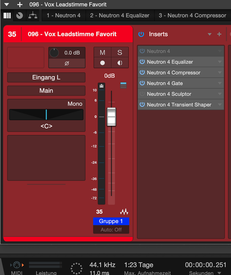Select the 'Neutron 4' insert name
The height and width of the screenshot is (275, 231).
tap(158, 51)
